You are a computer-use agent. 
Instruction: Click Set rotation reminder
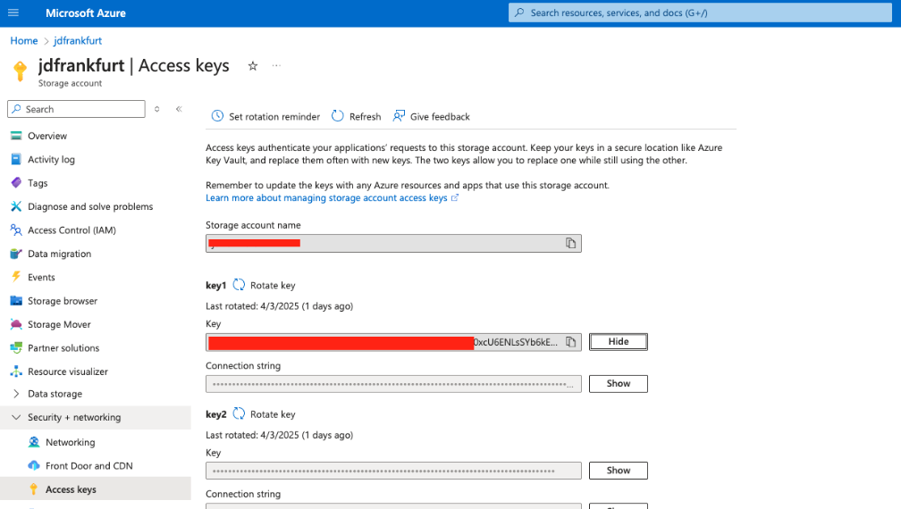pyautogui.click(x=265, y=116)
